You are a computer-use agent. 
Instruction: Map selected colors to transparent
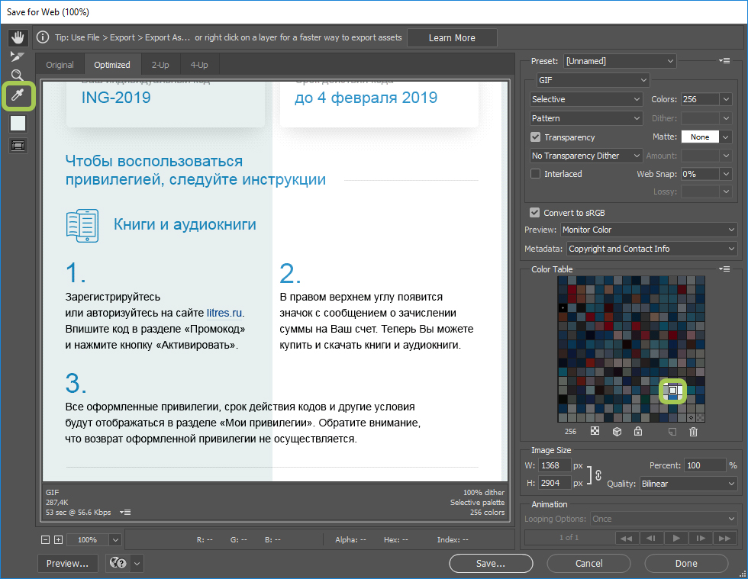pos(595,431)
